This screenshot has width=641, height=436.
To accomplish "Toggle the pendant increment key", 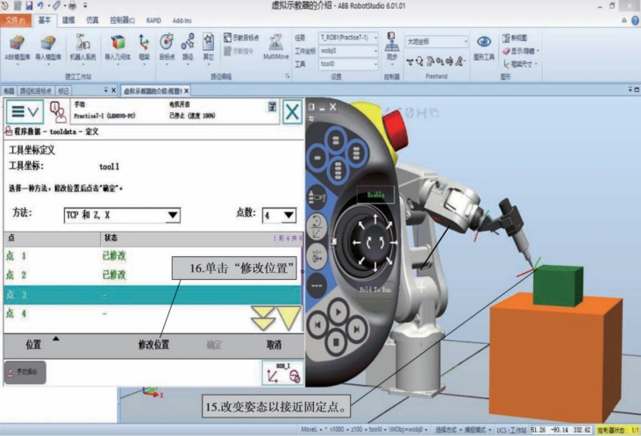I will click(317, 285).
